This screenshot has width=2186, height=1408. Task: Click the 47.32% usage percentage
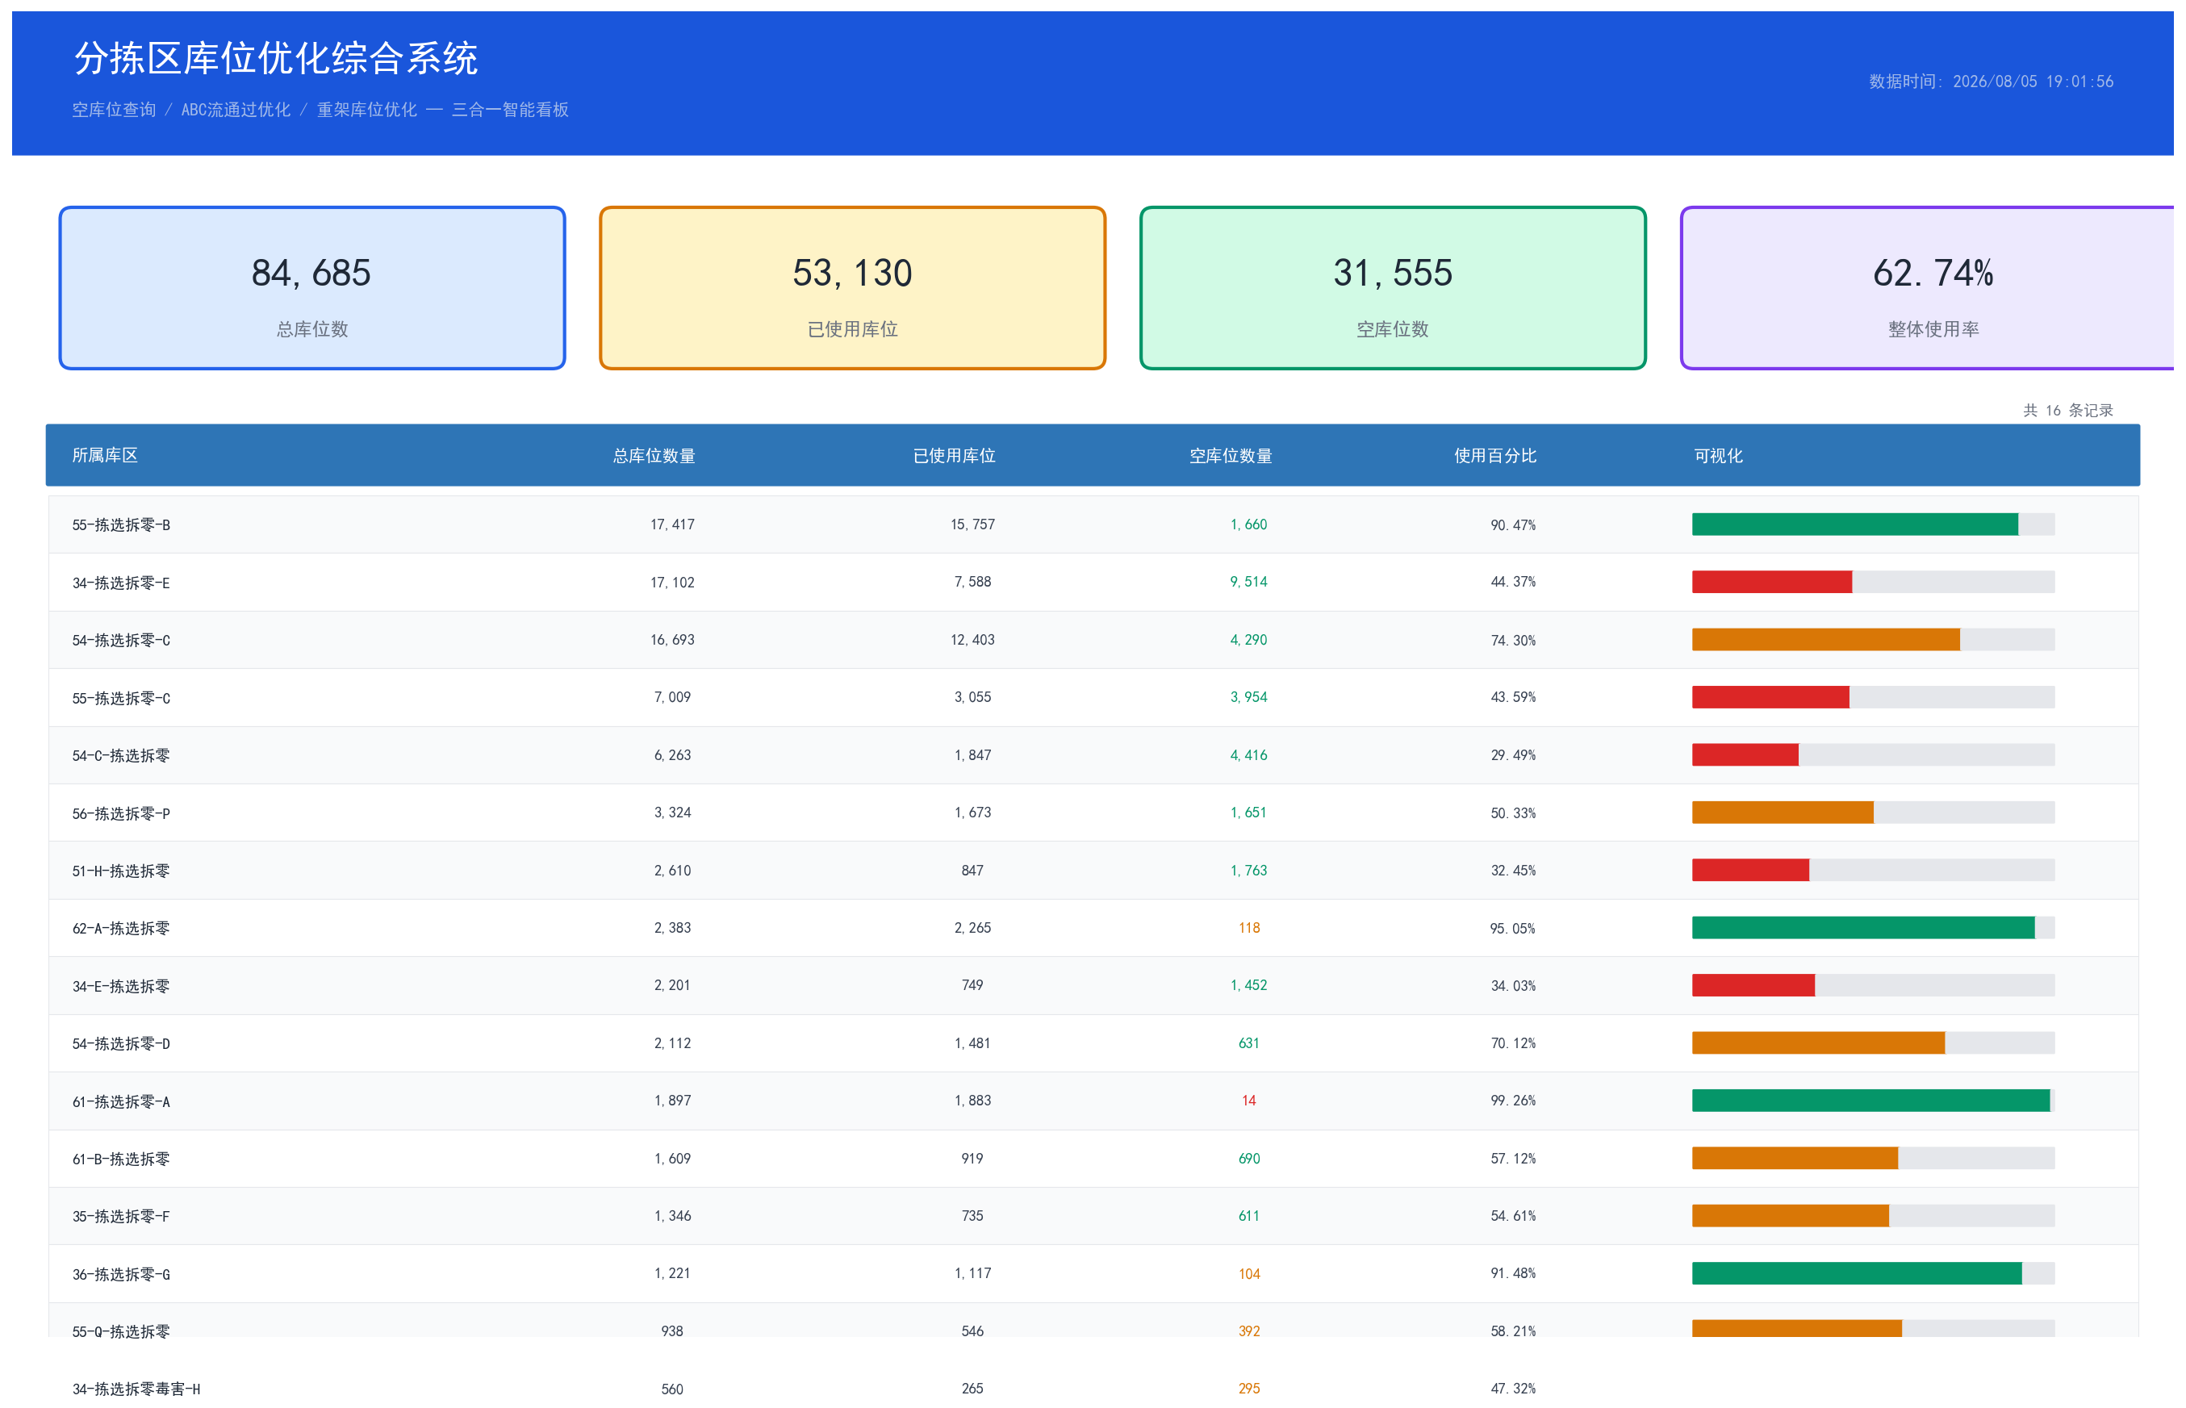[x=1513, y=1389]
